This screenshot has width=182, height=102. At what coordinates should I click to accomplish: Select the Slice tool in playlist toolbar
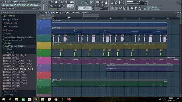60,12
